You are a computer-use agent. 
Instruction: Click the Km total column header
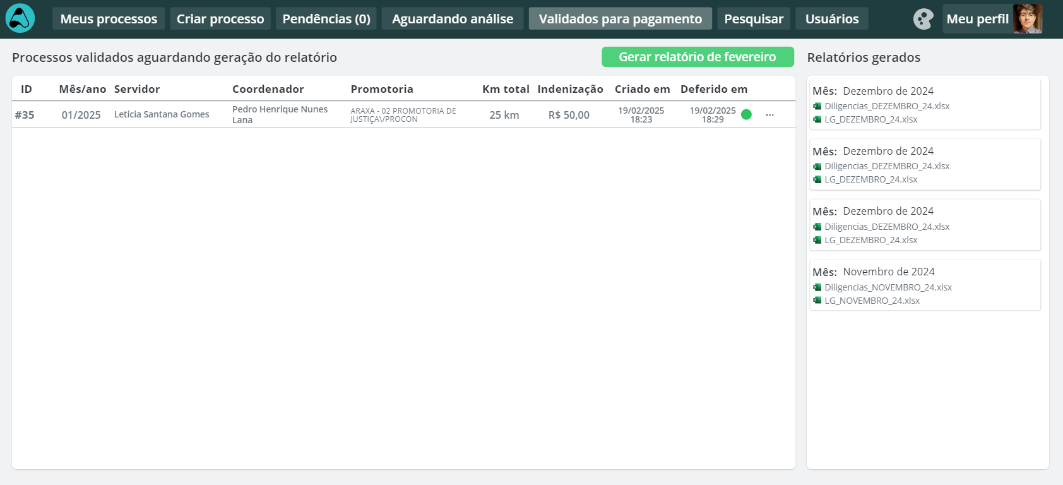(506, 89)
